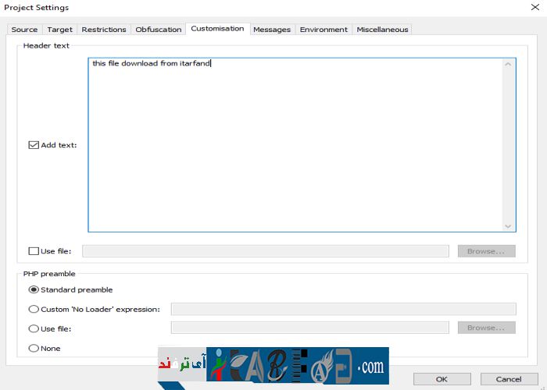Select the Standard preamble radio option
This screenshot has width=547, height=390.
34,289
